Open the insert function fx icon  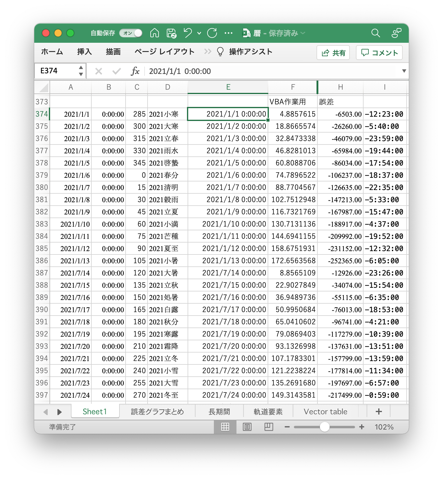pos(135,71)
